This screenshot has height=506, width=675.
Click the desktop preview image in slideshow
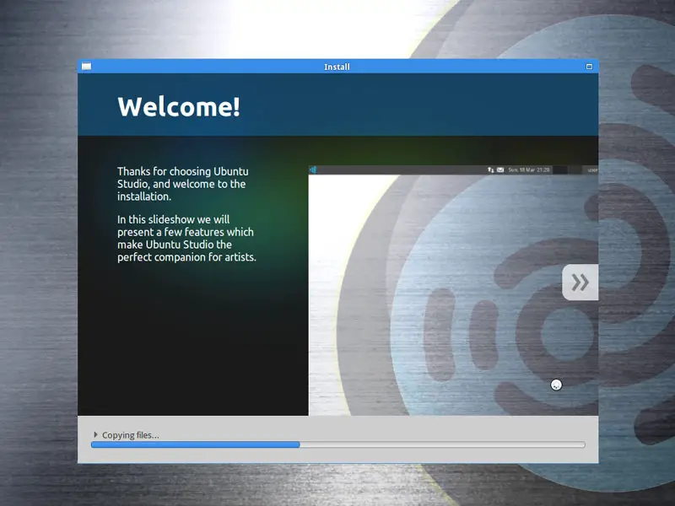[x=453, y=290]
